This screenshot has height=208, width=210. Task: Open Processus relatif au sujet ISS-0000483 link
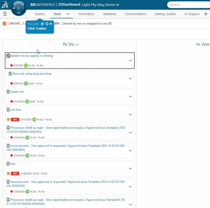66,130
